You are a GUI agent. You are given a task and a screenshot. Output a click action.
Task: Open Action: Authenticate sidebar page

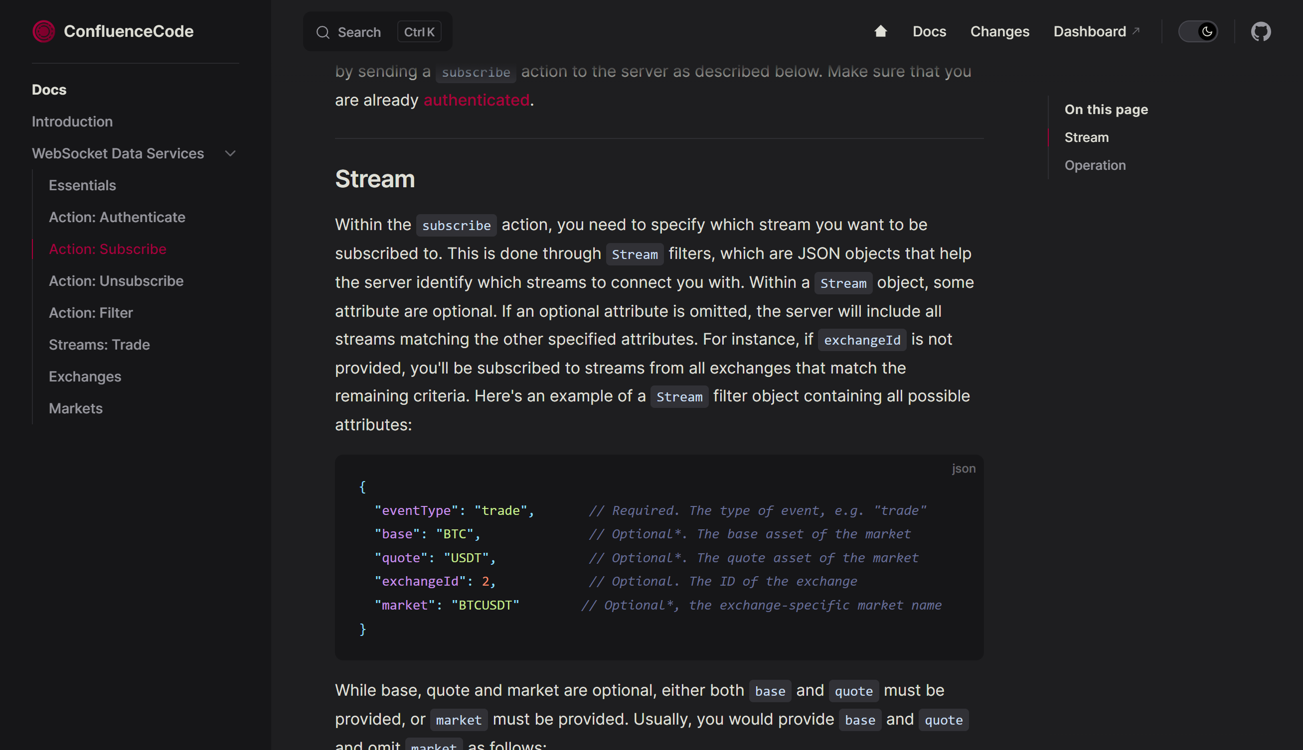117,217
